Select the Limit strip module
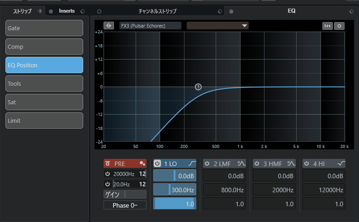This screenshot has width=359, height=222. 44,120
